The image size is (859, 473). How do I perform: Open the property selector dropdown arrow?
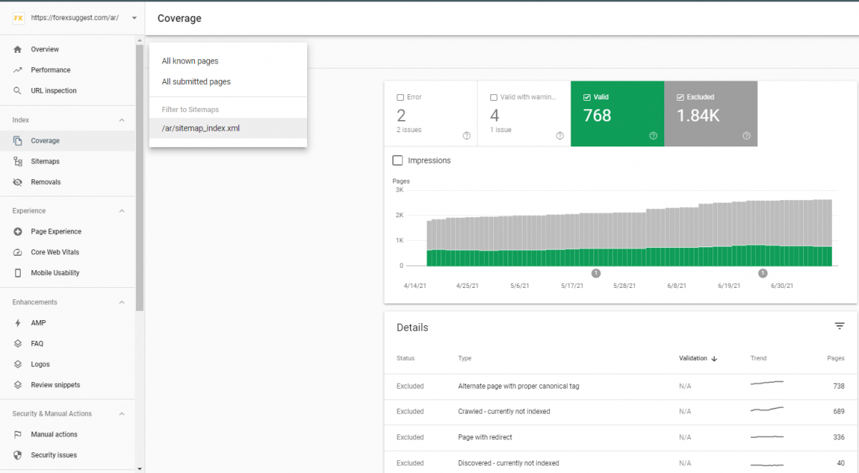pos(134,18)
